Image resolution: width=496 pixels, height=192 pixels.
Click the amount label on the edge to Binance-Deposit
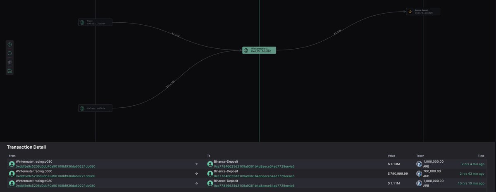point(337,32)
